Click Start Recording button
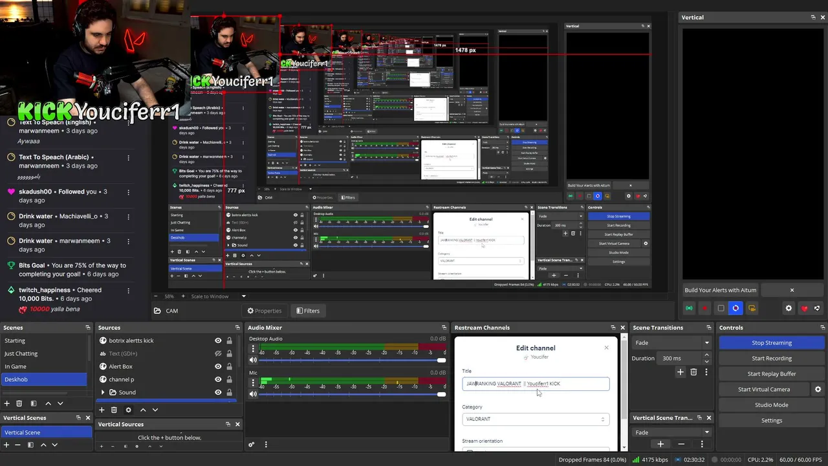Viewport: 828px width, 466px height. [x=772, y=359]
